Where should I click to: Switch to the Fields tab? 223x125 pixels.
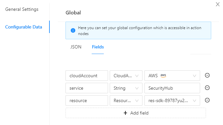click(98, 47)
